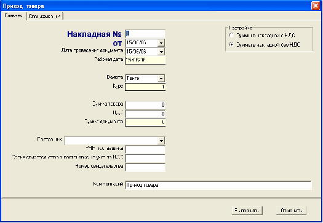This screenshot has height=223, width=323.
Task: Click the Номер свидетельства field
Action: [x=145, y=167]
